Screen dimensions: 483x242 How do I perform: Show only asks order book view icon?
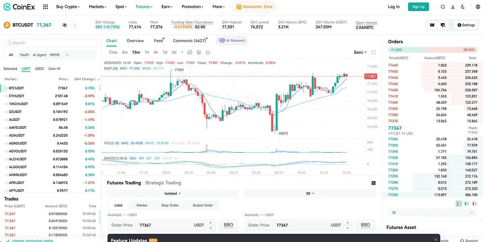pos(474,204)
